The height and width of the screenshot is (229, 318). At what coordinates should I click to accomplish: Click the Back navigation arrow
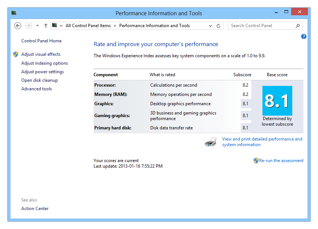[18, 26]
